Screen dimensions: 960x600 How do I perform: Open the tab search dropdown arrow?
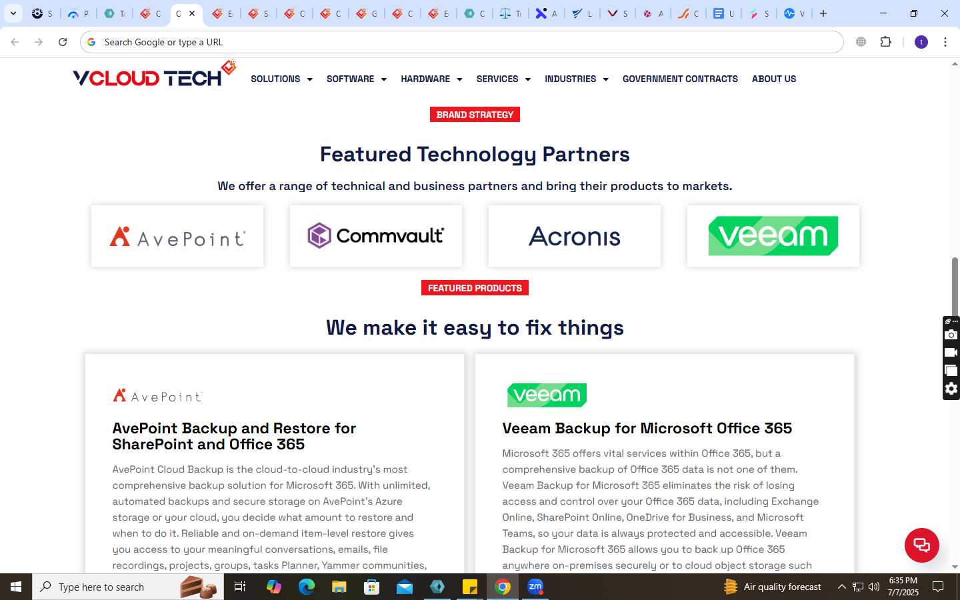point(13,13)
